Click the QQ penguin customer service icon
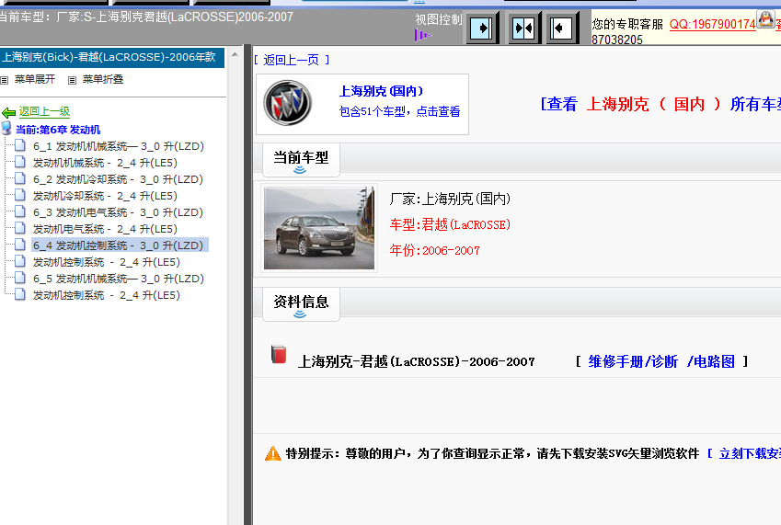Viewport: 781px width, 525px height. (765, 20)
